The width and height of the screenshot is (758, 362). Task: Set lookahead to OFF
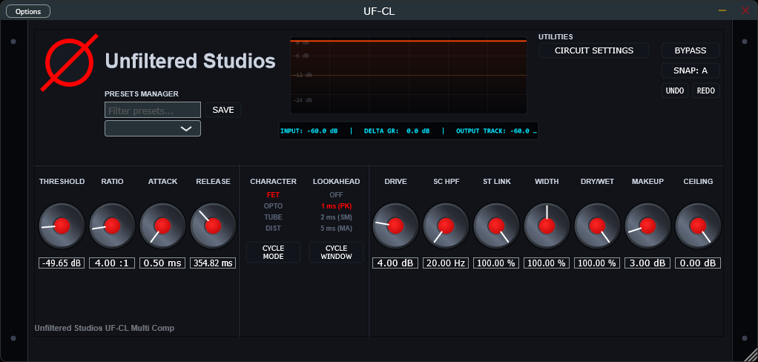[x=336, y=195]
